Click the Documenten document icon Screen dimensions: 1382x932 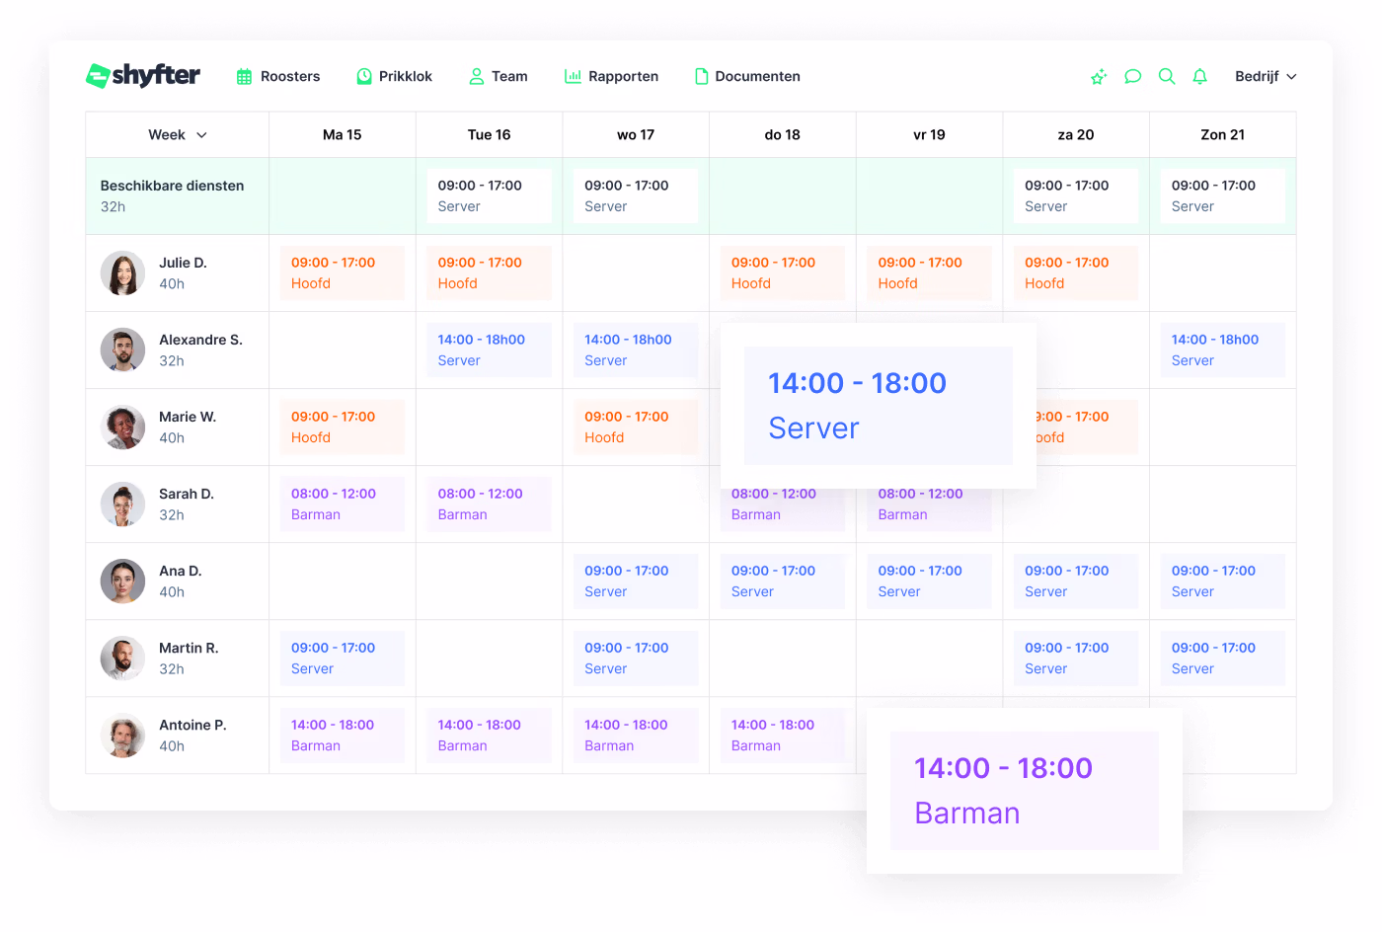703,76
